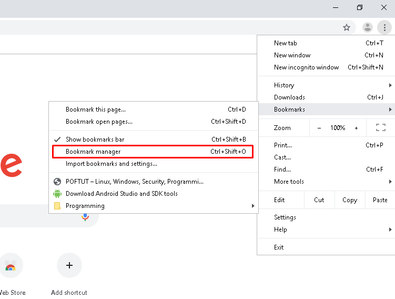Toggle fullscreen icon in Zoom row
Viewport: 395px width, 299px height.
[381, 127]
